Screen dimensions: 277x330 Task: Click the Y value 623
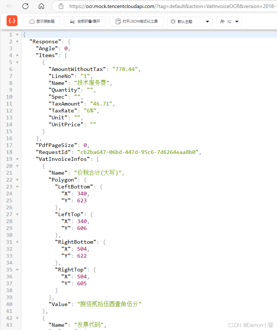82,200
